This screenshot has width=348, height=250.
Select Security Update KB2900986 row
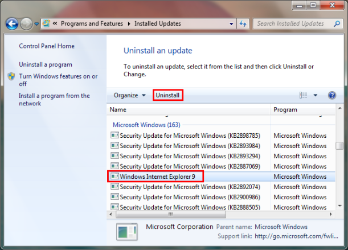tap(221, 197)
